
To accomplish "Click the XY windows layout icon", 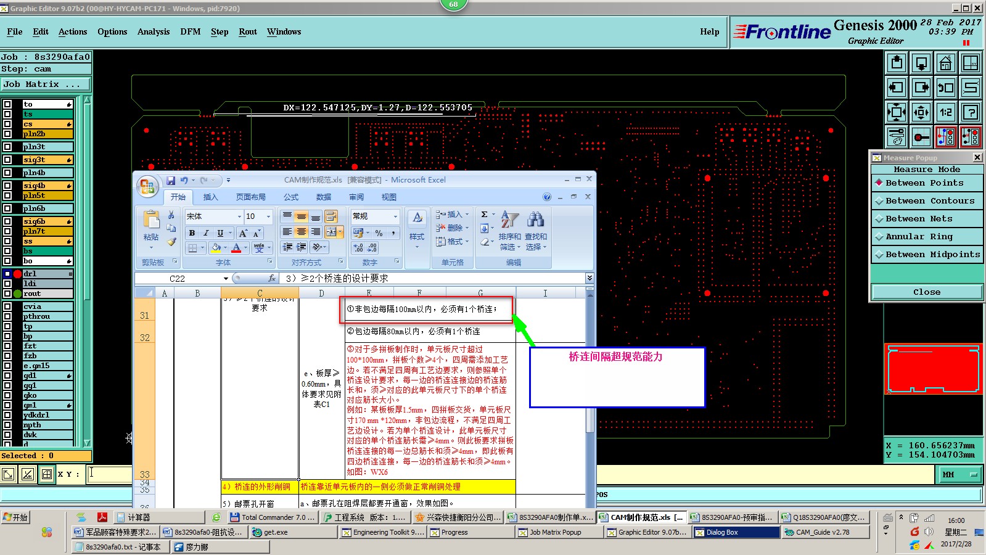I will coord(971,63).
